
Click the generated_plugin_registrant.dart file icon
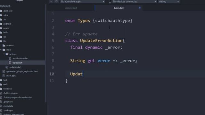tap(4, 71)
